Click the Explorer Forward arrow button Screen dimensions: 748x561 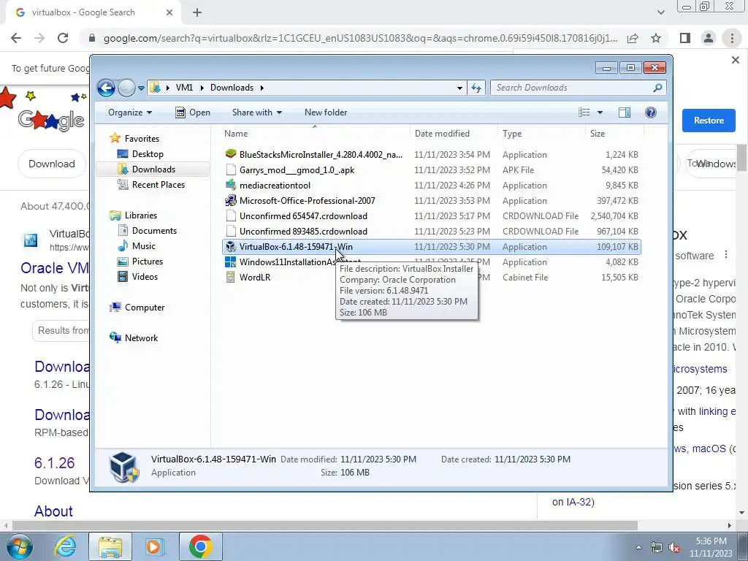tap(126, 88)
